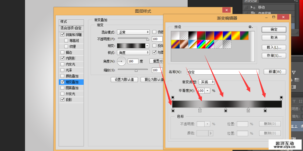Click the 复位为默认值 button
The width and height of the screenshot is (303, 151).
tap(152, 80)
